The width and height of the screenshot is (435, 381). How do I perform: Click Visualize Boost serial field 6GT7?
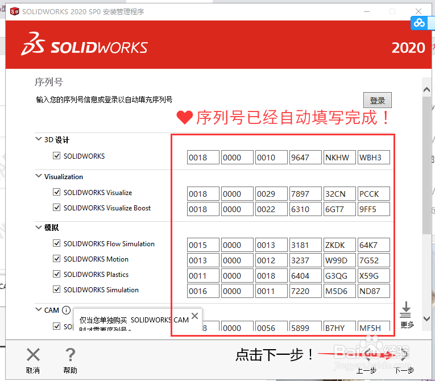(339, 209)
